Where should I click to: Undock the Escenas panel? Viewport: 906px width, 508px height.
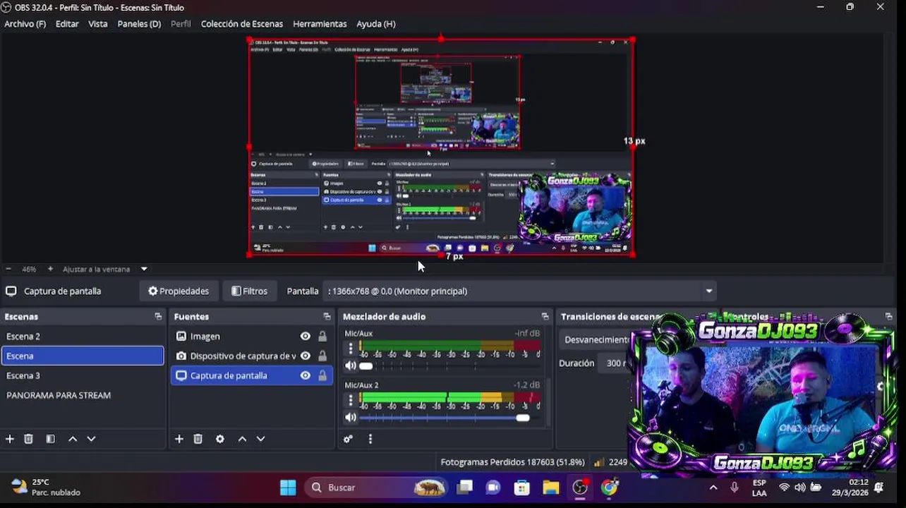(x=158, y=317)
